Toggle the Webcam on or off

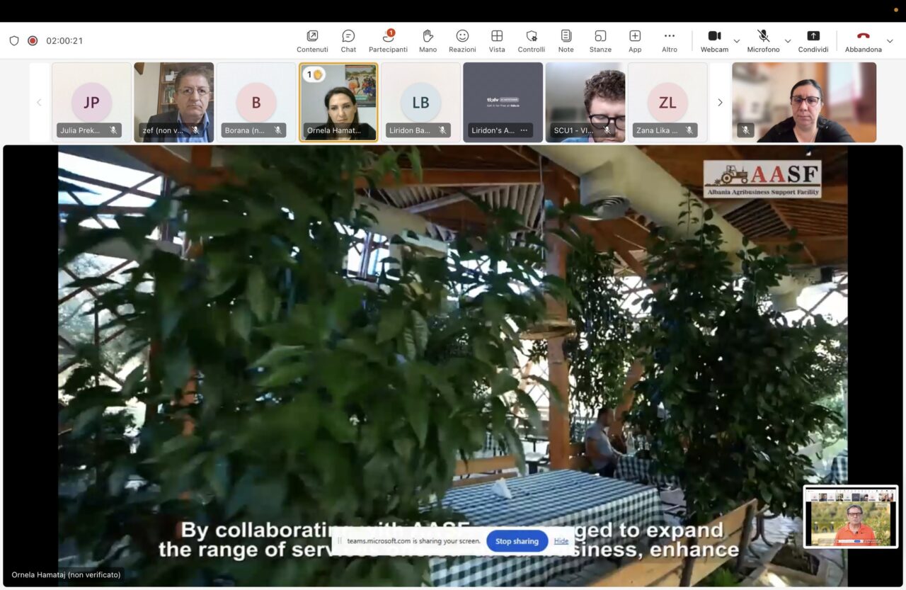(x=714, y=40)
